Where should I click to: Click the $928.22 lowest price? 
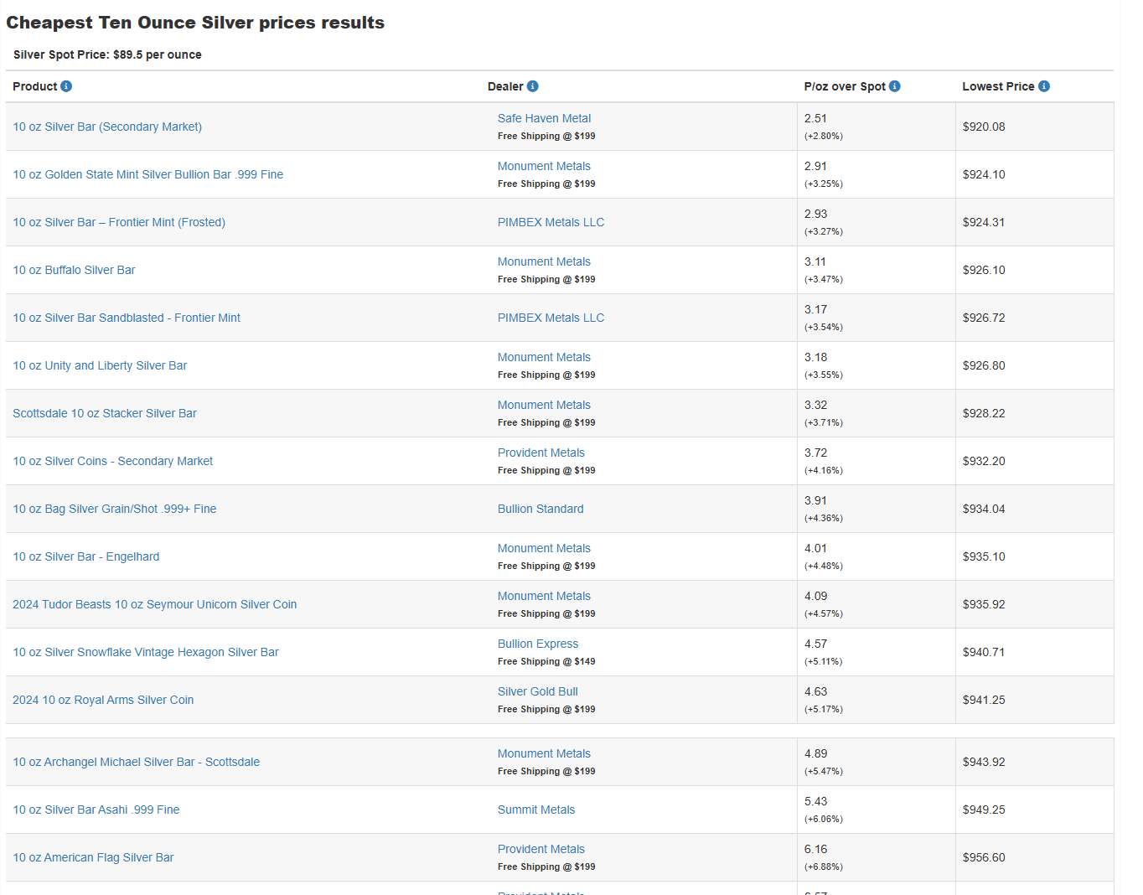(x=984, y=413)
